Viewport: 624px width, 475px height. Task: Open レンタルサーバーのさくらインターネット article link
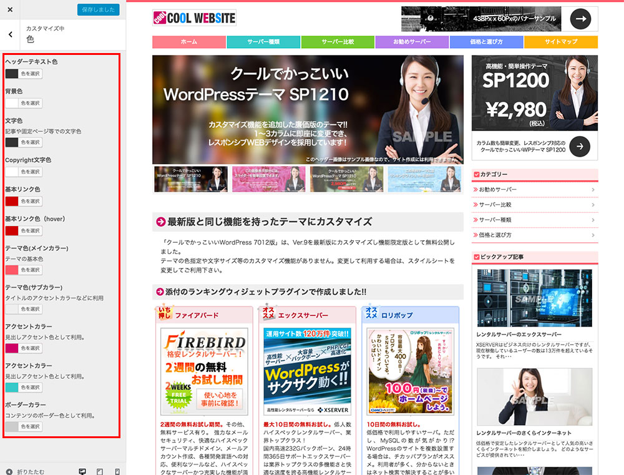point(524,433)
